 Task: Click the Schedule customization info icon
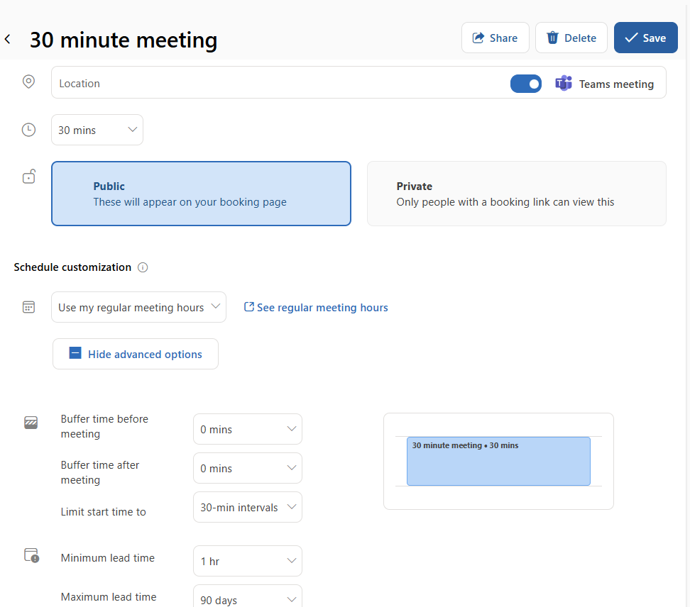(x=143, y=267)
